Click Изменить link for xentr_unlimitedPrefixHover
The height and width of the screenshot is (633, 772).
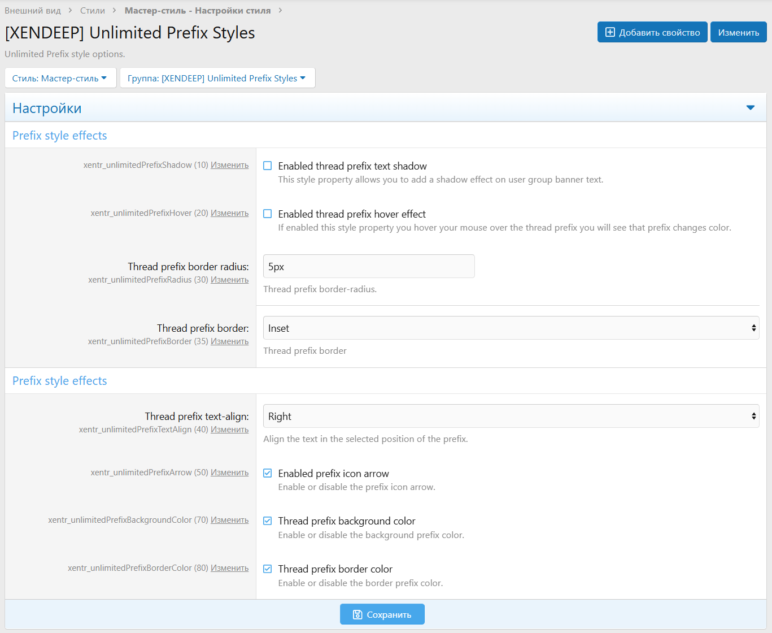point(230,213)
